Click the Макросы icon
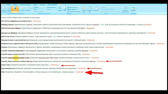168x94 pixels. 133,9
